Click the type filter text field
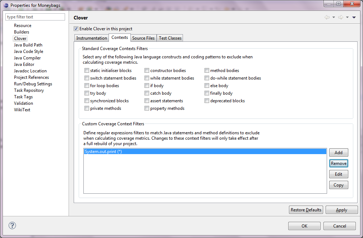 [35, 17]
